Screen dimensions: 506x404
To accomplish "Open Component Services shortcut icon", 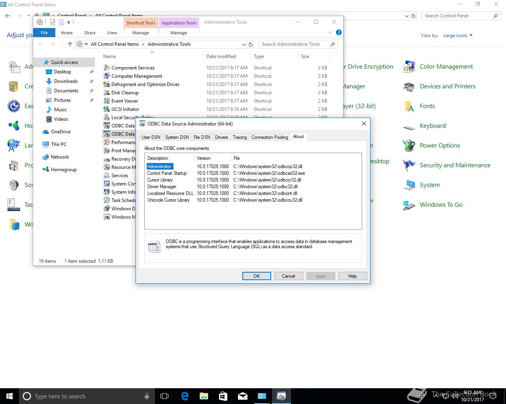I will [106, 68].
